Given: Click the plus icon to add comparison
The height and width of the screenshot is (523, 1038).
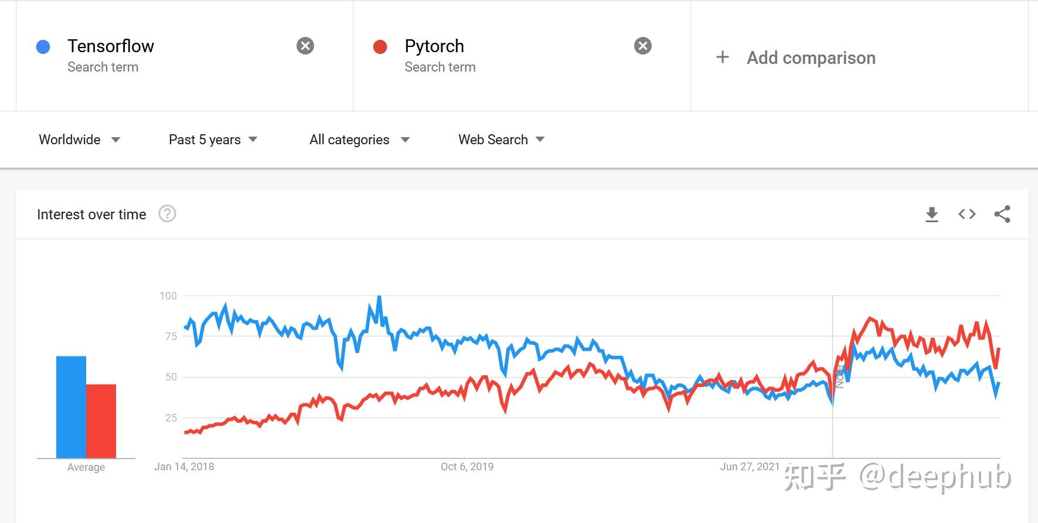Looking at the screenshot, I should click(x=723, y=57).
